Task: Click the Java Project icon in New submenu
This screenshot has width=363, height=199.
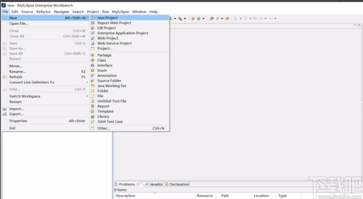Action: [92, 17]
